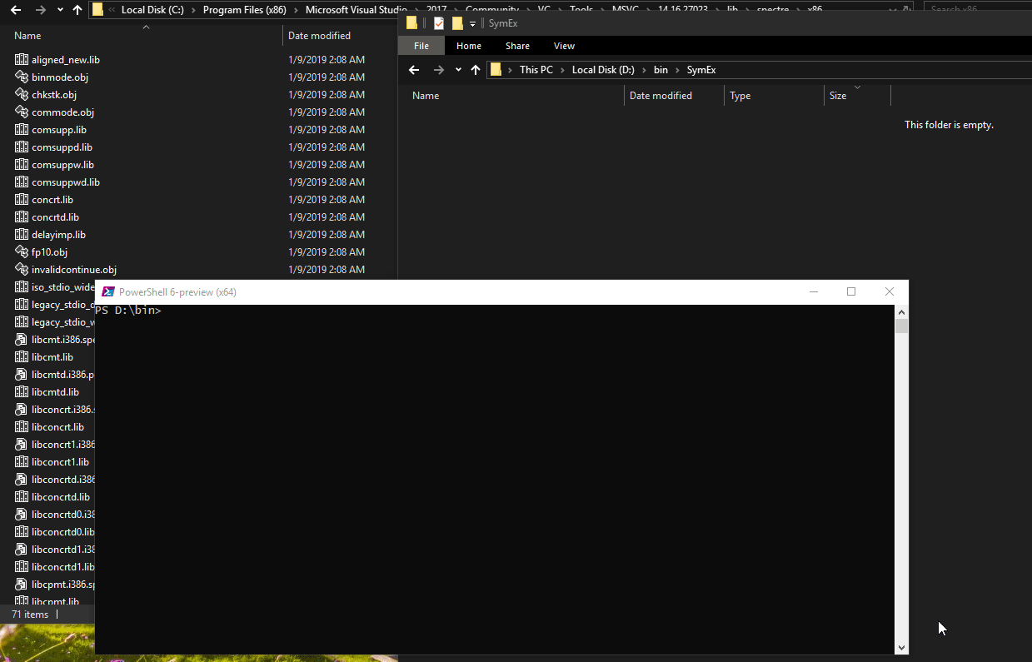Click the Properties checkmark quick access icon
Viewport: 1032px width, 662px height.
[x=439, y=23]
